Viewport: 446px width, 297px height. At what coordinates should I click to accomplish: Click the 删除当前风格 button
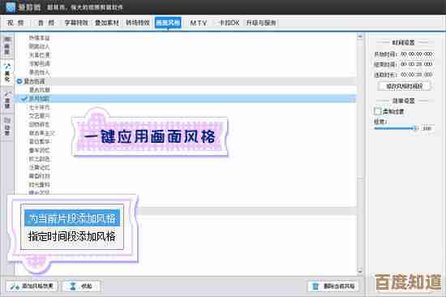click(333, 286)
